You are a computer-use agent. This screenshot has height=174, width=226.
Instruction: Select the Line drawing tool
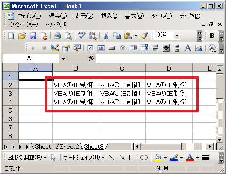pos(112,158)
